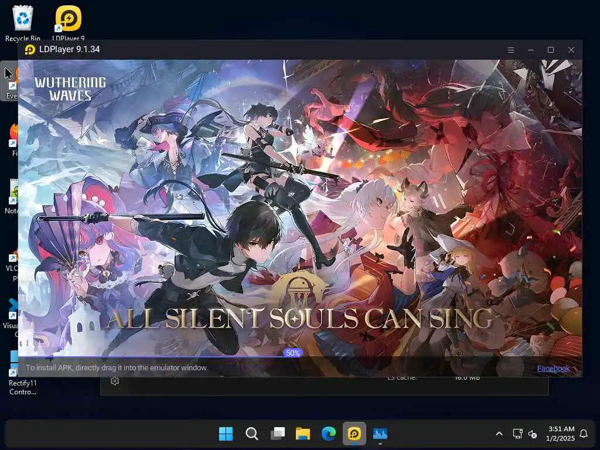Open File Explorer from taskbar

coord(303,434)
